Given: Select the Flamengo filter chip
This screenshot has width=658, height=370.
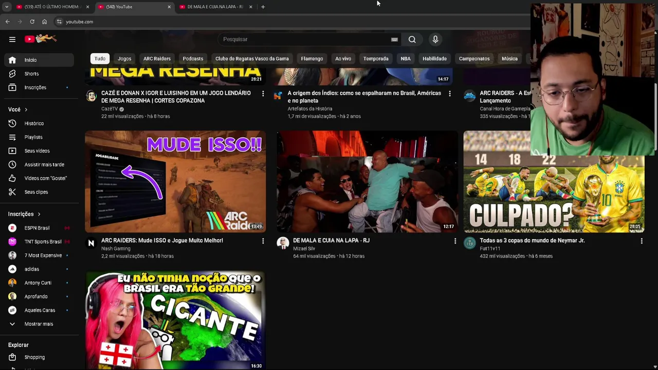Looking at the screenshot, I should 312,59.
